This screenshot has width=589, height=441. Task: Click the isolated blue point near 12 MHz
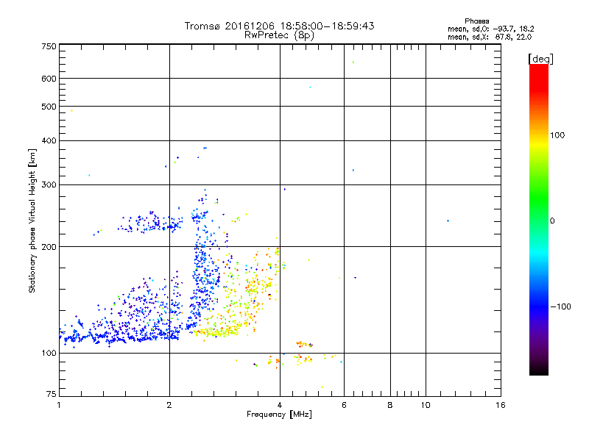point(448,221)
